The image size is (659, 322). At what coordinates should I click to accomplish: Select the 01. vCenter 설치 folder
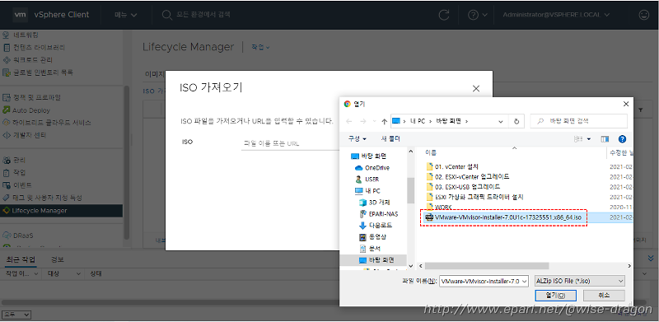pyautogui.click(x=452, y=166)
